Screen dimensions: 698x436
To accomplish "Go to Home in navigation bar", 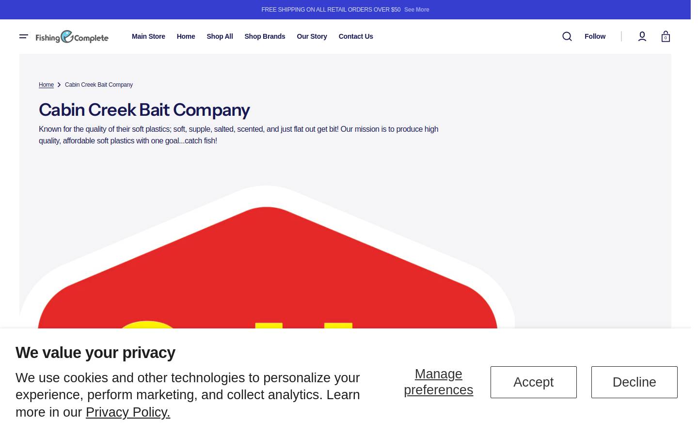I will 186,36.
